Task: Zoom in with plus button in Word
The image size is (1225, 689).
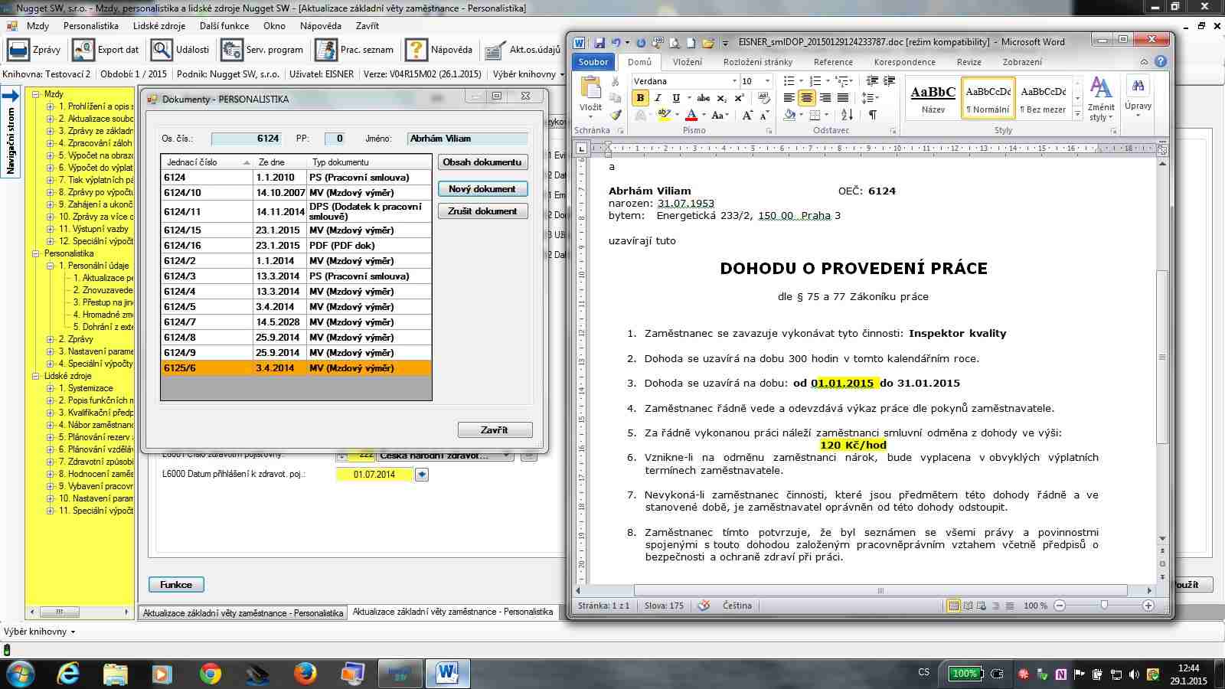Action: tap(1148, 606)
